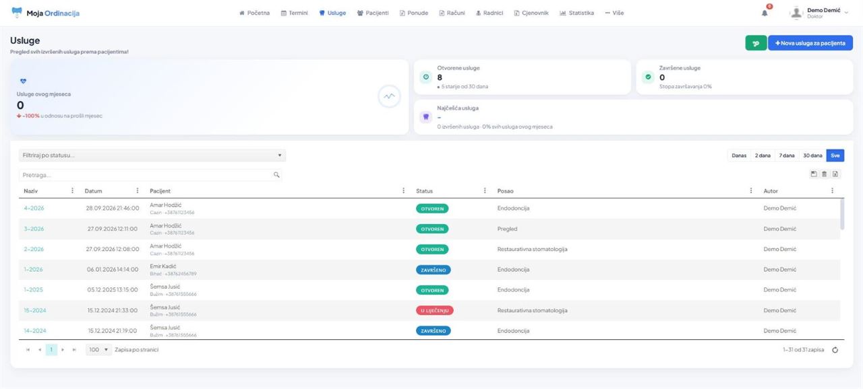Go to the previous page arrow
This screenshot has width=863, height=389.
pyautogui.click(x=40, y=350)
